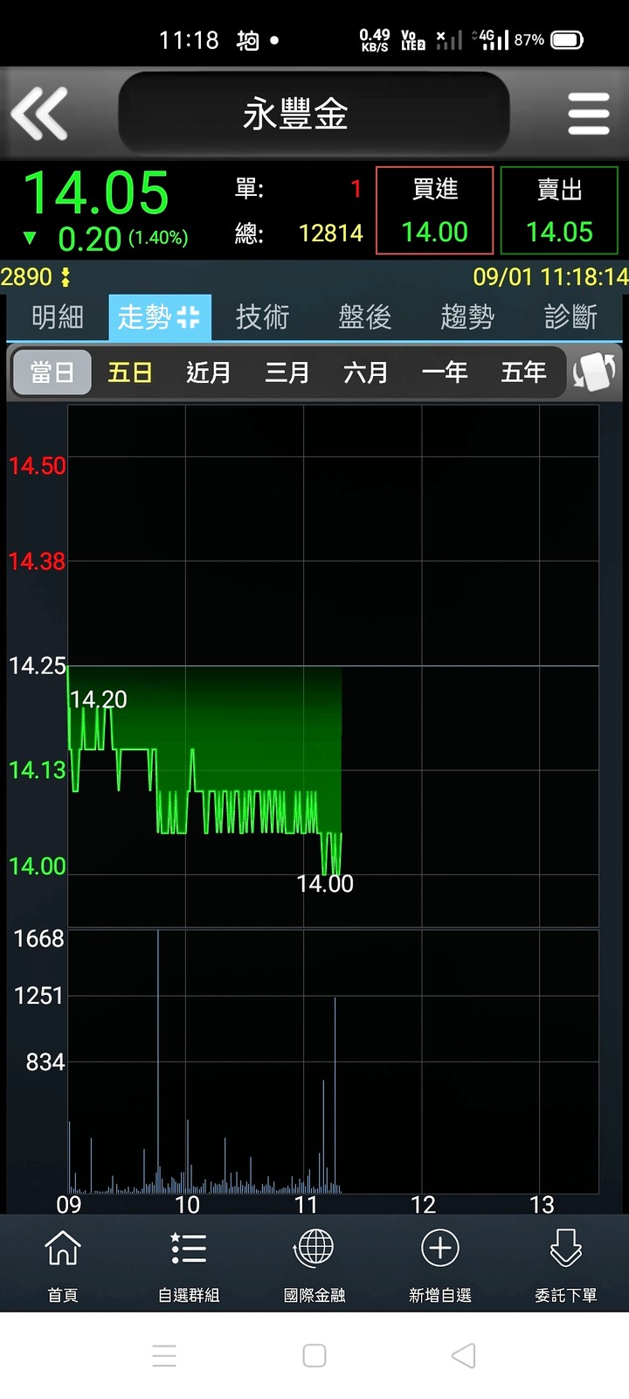Select the 當日 time range
The height and width of the screenshot is (1399, 629).
pyautogui.click(x=52, y=372)
